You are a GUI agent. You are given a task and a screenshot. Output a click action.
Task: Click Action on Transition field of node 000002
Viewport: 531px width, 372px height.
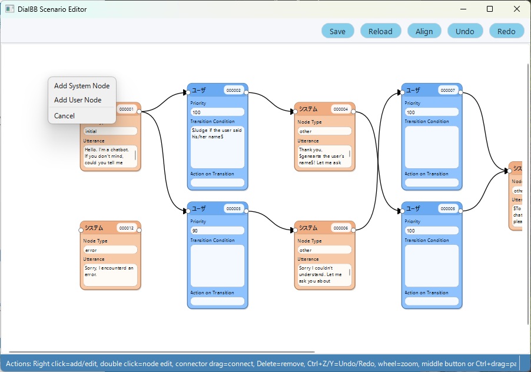[x=217, y=182]
